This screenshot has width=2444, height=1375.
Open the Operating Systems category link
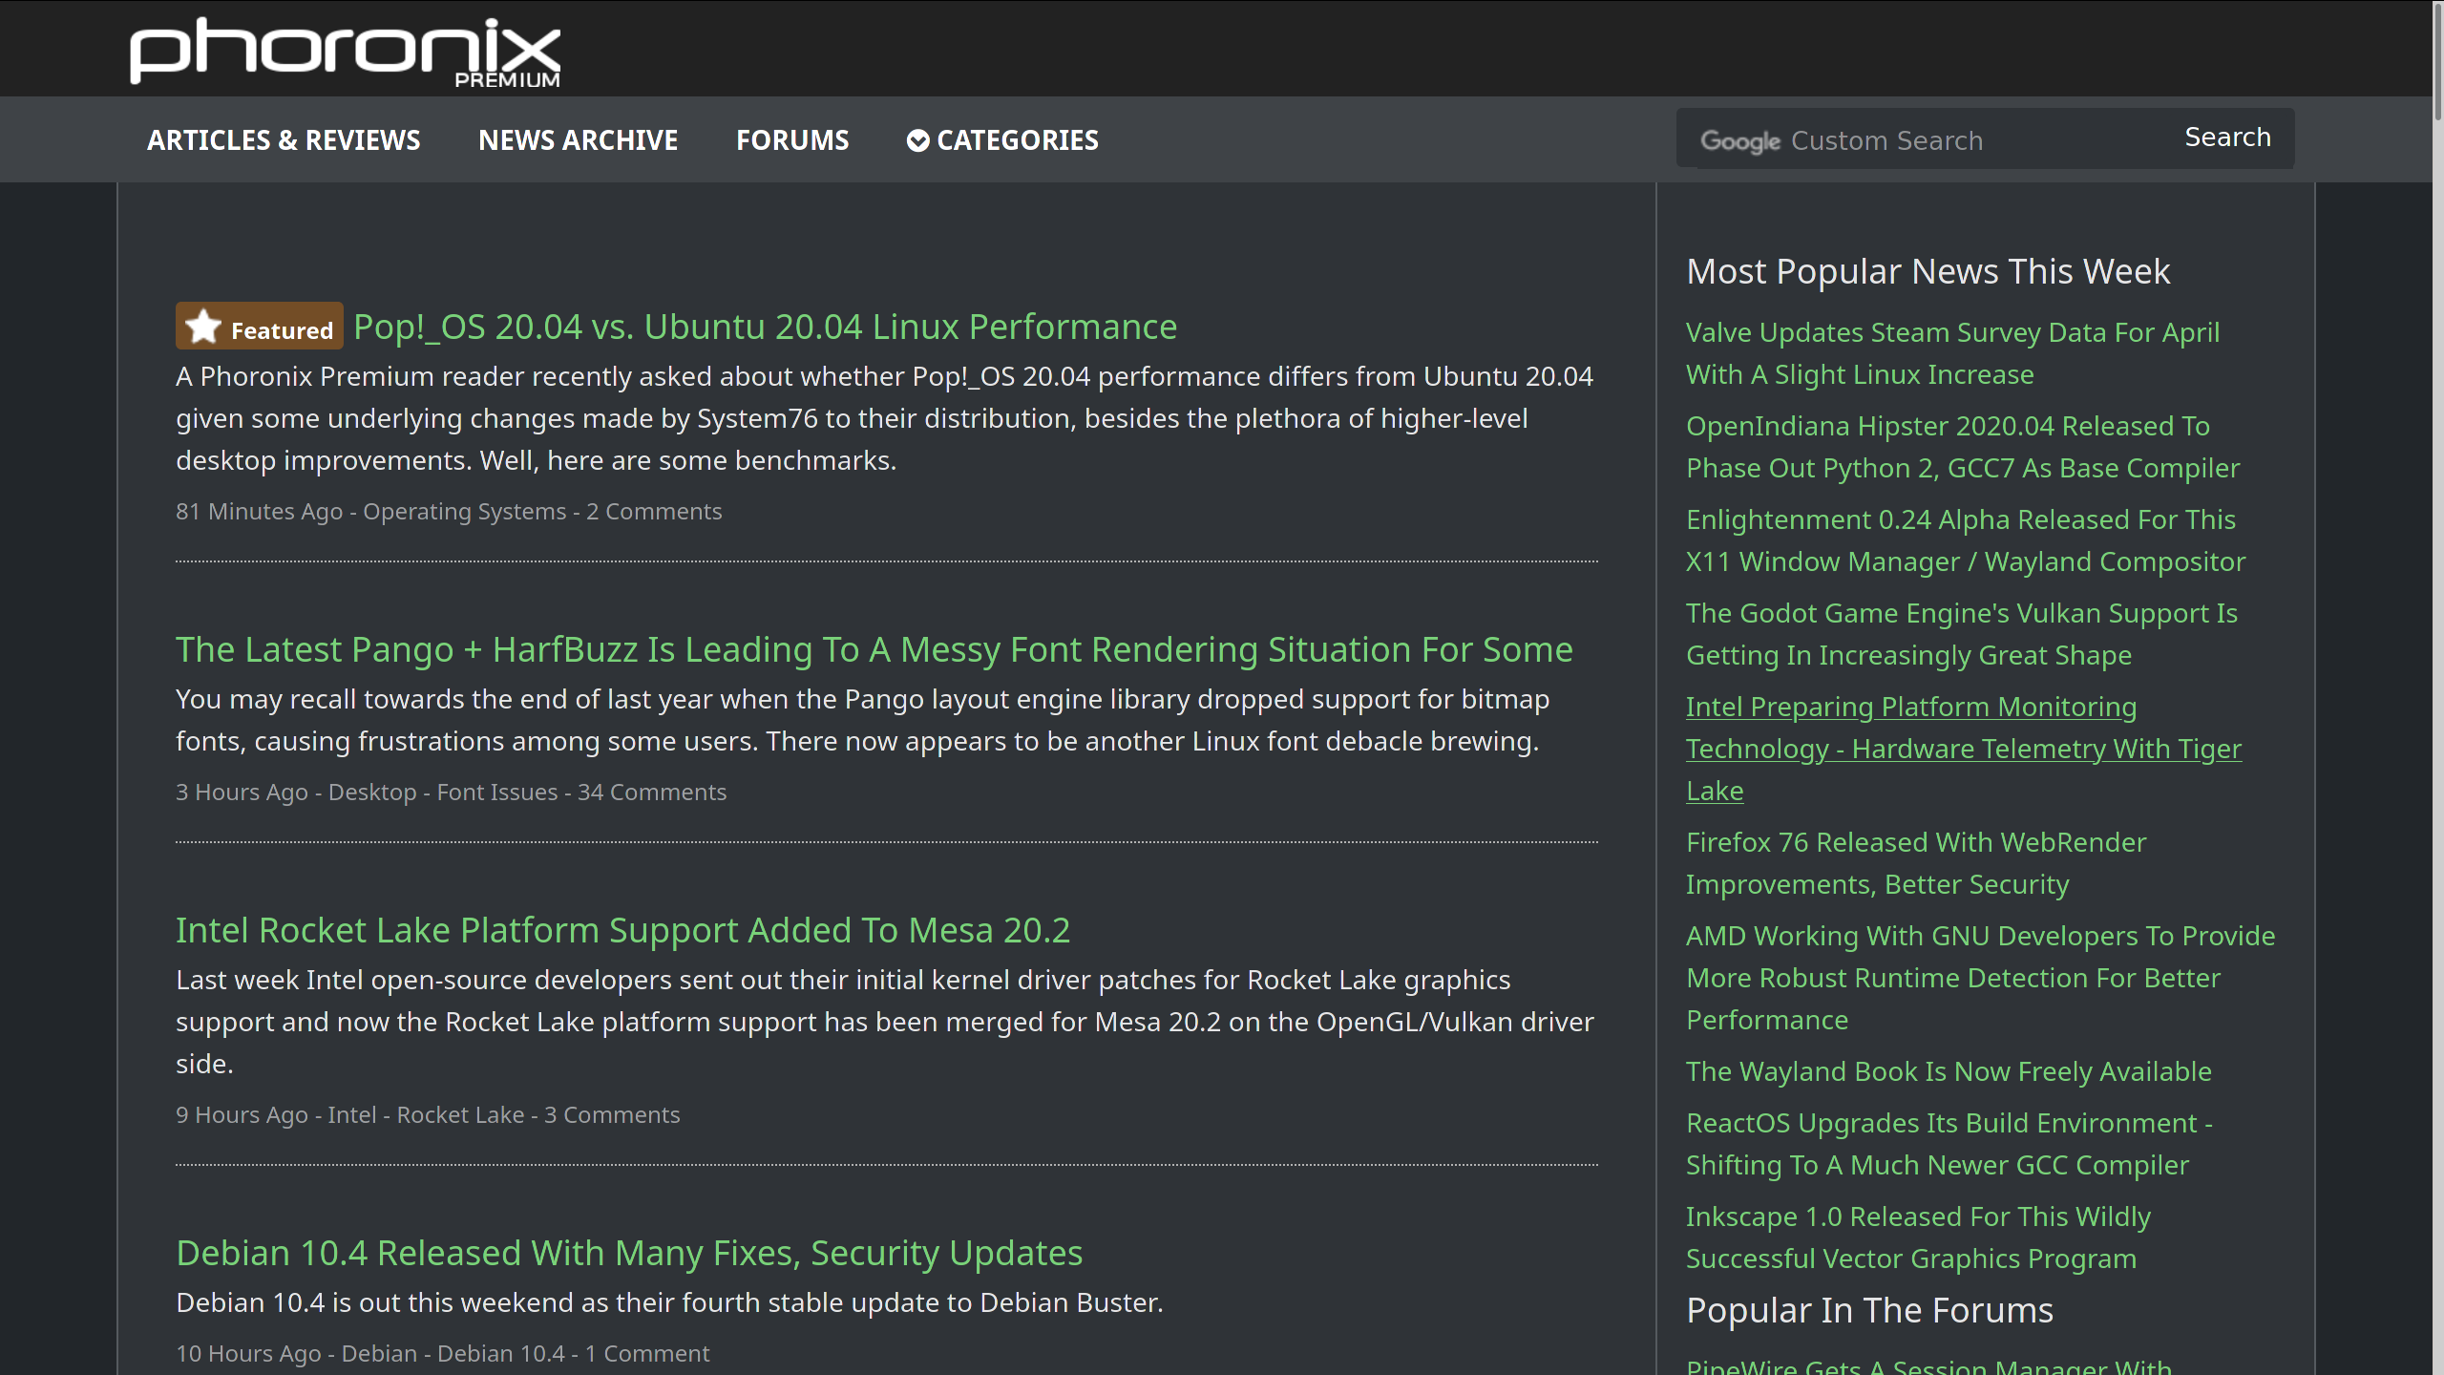[464, 512]
